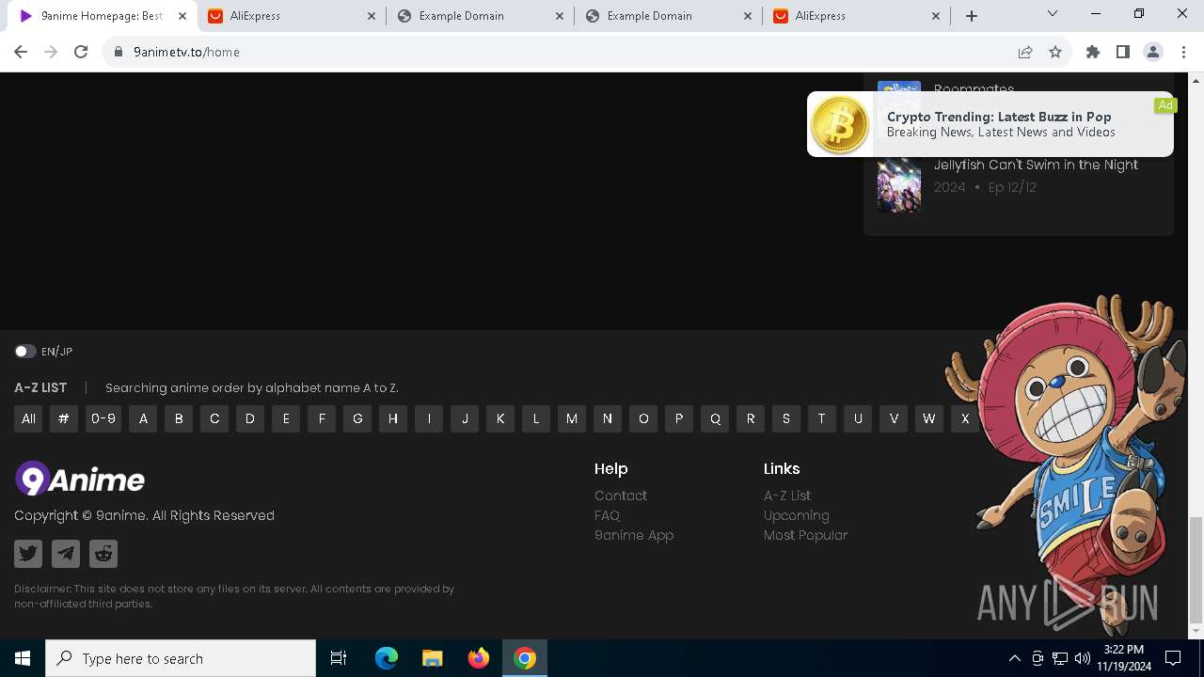Toggle Chrome side panel icon
This screenshot has width=1204, height=677.
coord(1123,52)
